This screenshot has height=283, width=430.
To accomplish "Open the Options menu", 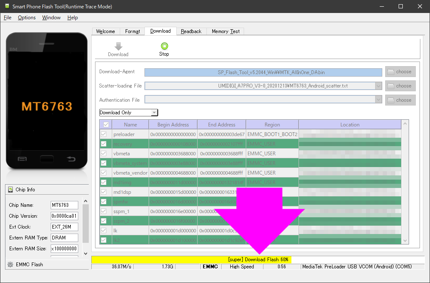I will (26, 18).
